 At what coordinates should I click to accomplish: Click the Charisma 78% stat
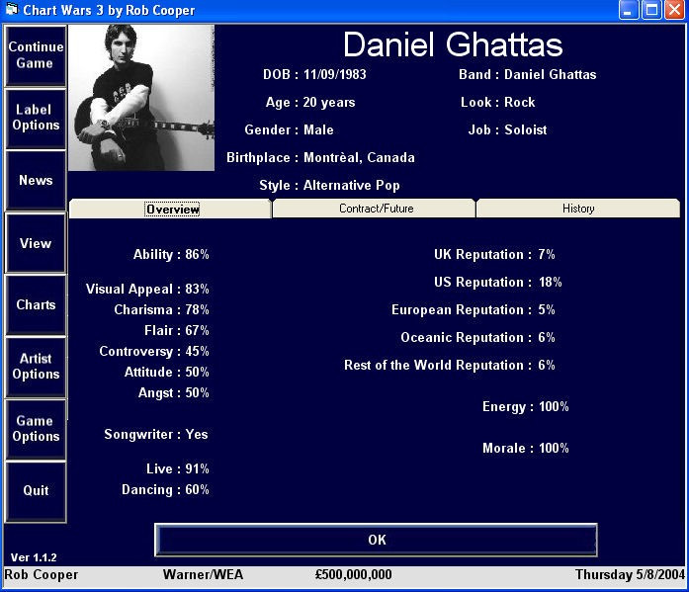tap(162, 310)
